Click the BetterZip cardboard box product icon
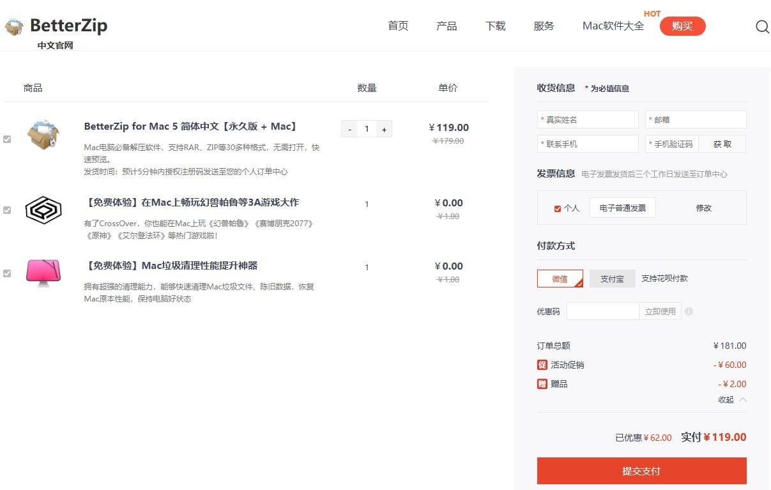The width and height of the screenshot is (771, 490). click(43, 134)
